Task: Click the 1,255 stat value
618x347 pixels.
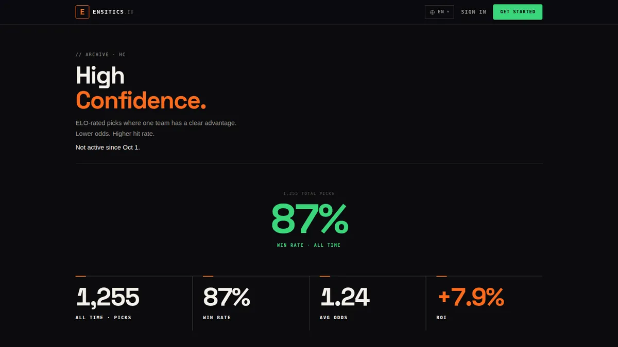Action: (108, 297)
